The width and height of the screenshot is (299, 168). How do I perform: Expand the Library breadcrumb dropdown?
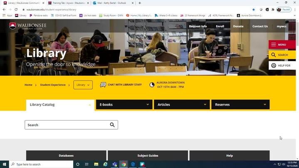83,85
